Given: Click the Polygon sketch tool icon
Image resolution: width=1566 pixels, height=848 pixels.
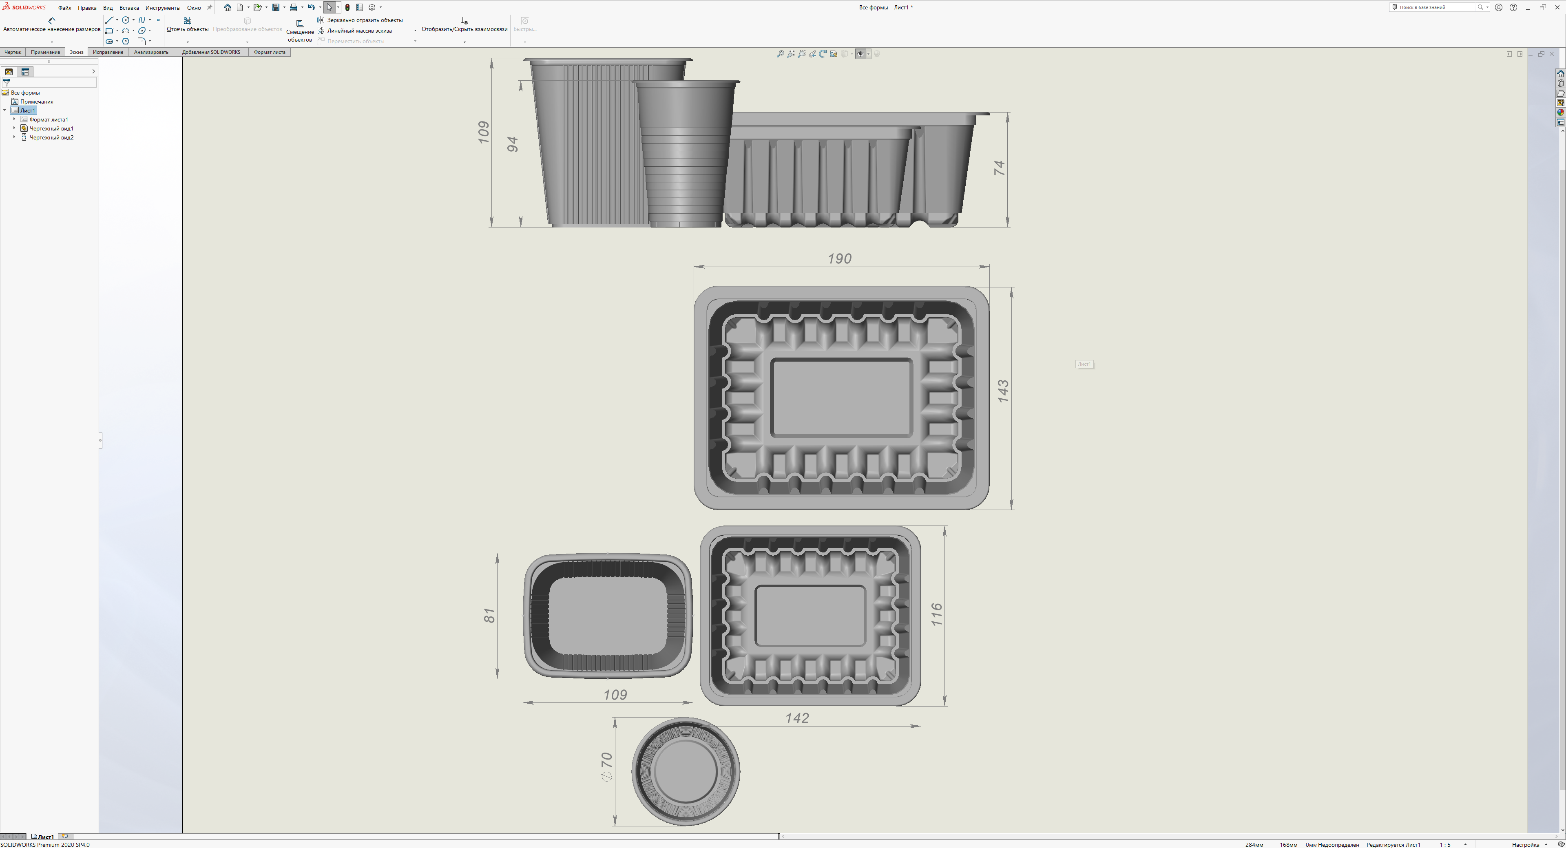Looking at the screenshot, I should tap(125, 41).
